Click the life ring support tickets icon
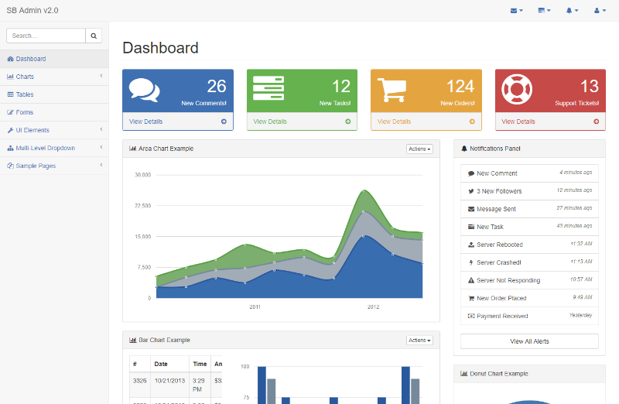 pyautogui.click(x=516, y=90)
